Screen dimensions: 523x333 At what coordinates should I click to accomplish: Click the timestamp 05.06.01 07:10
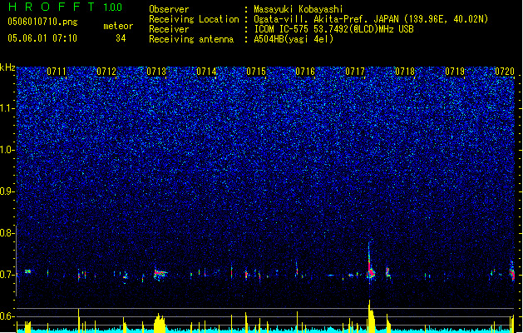[x=42, y=38]
